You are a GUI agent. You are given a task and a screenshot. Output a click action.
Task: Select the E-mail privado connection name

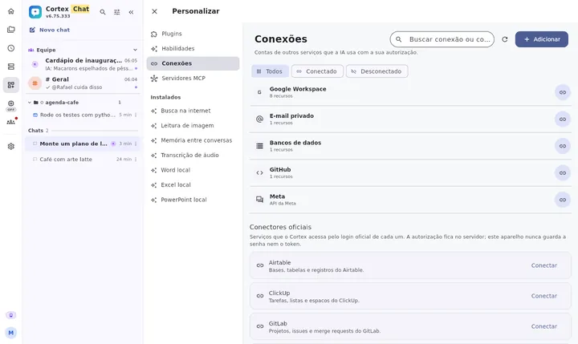coord(291,116)
